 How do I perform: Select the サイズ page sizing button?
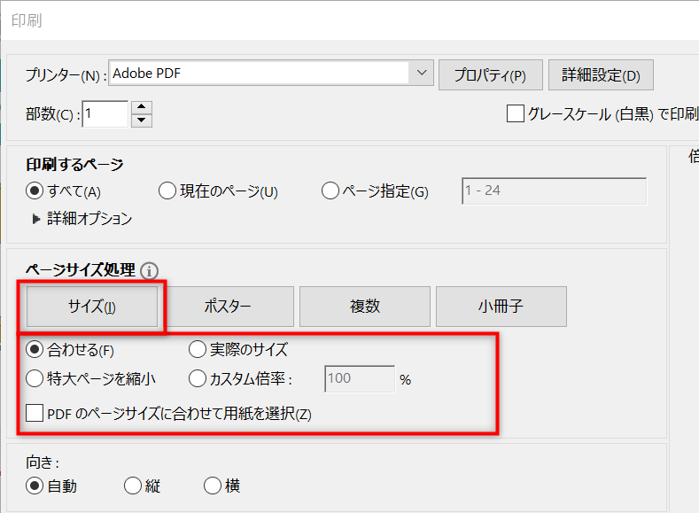(x=92, y=307)
